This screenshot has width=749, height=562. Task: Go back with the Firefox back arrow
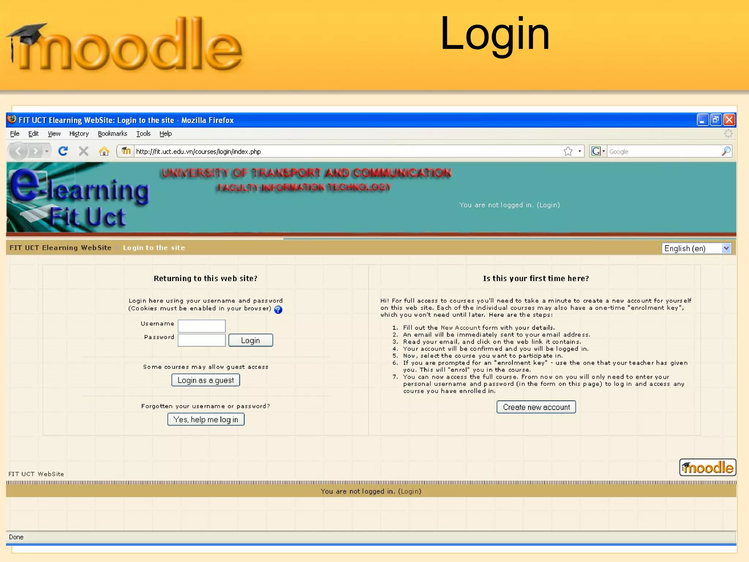(18, 151)
